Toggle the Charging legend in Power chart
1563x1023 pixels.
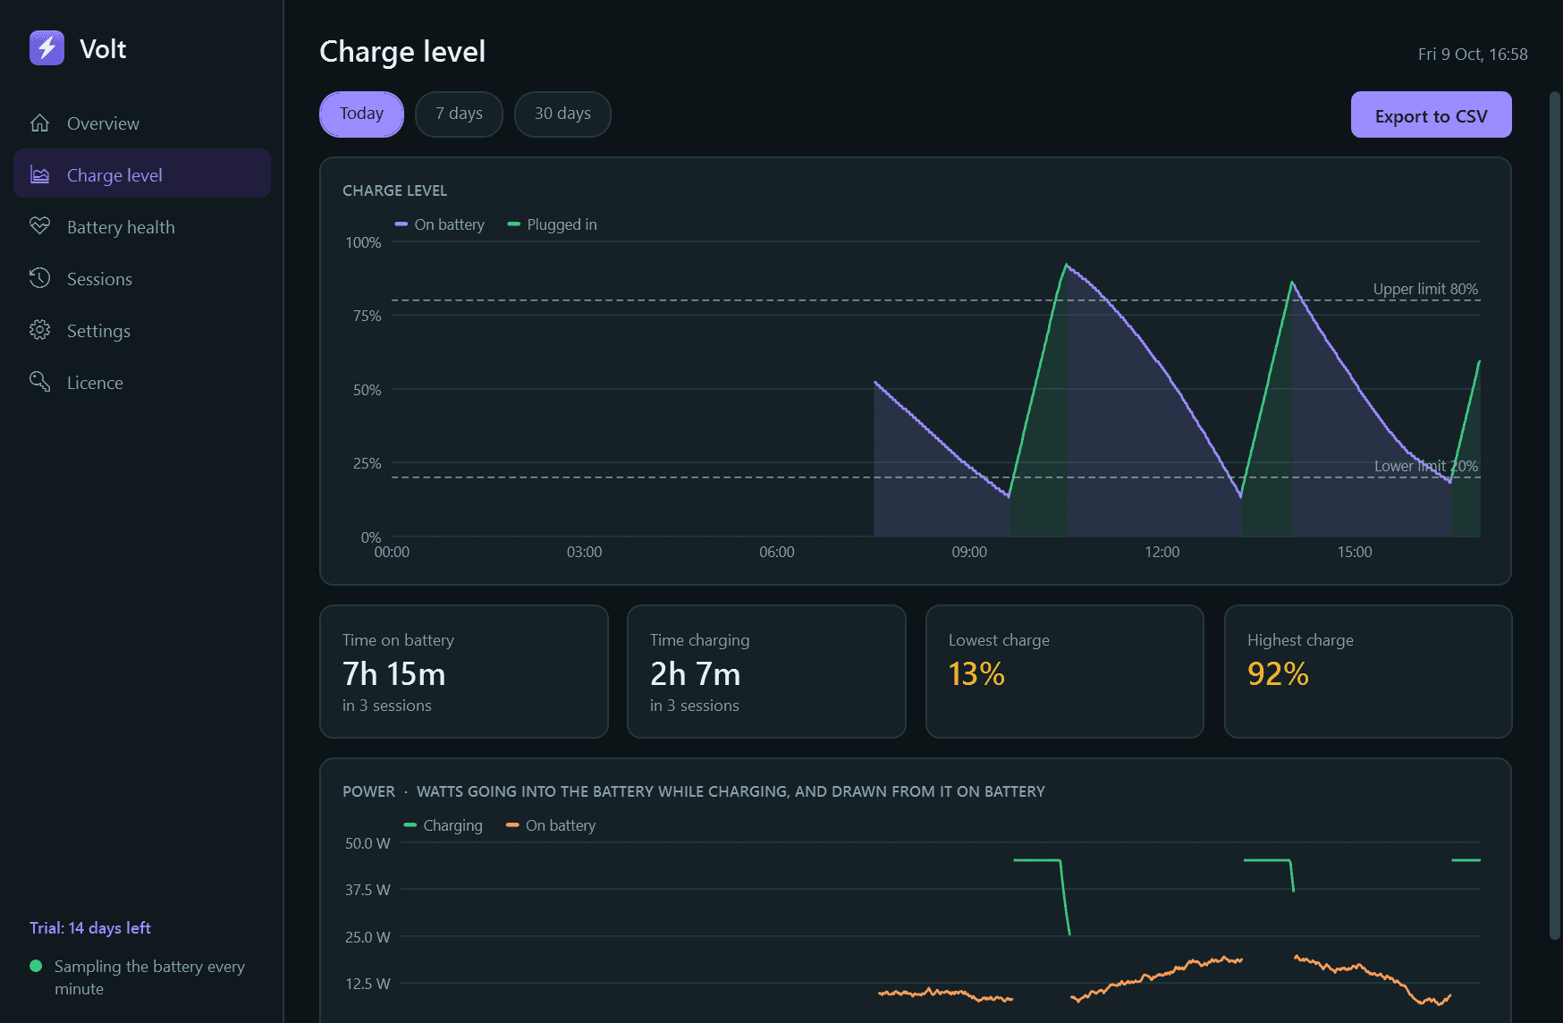point(444,825)
